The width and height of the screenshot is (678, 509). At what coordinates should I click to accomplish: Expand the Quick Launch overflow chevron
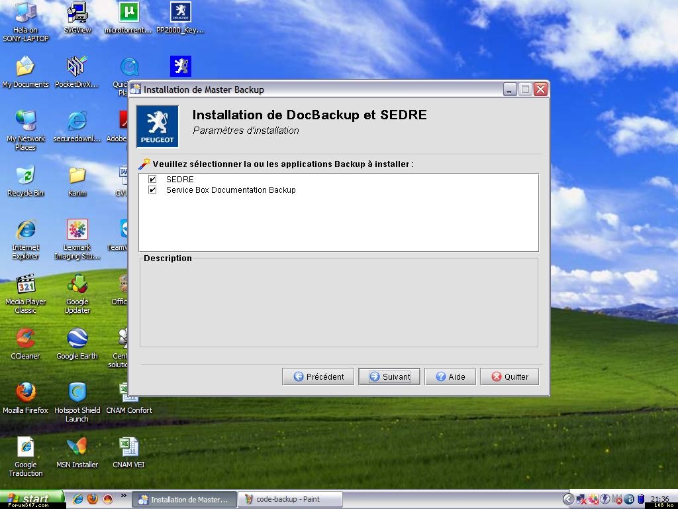(124, 496)
